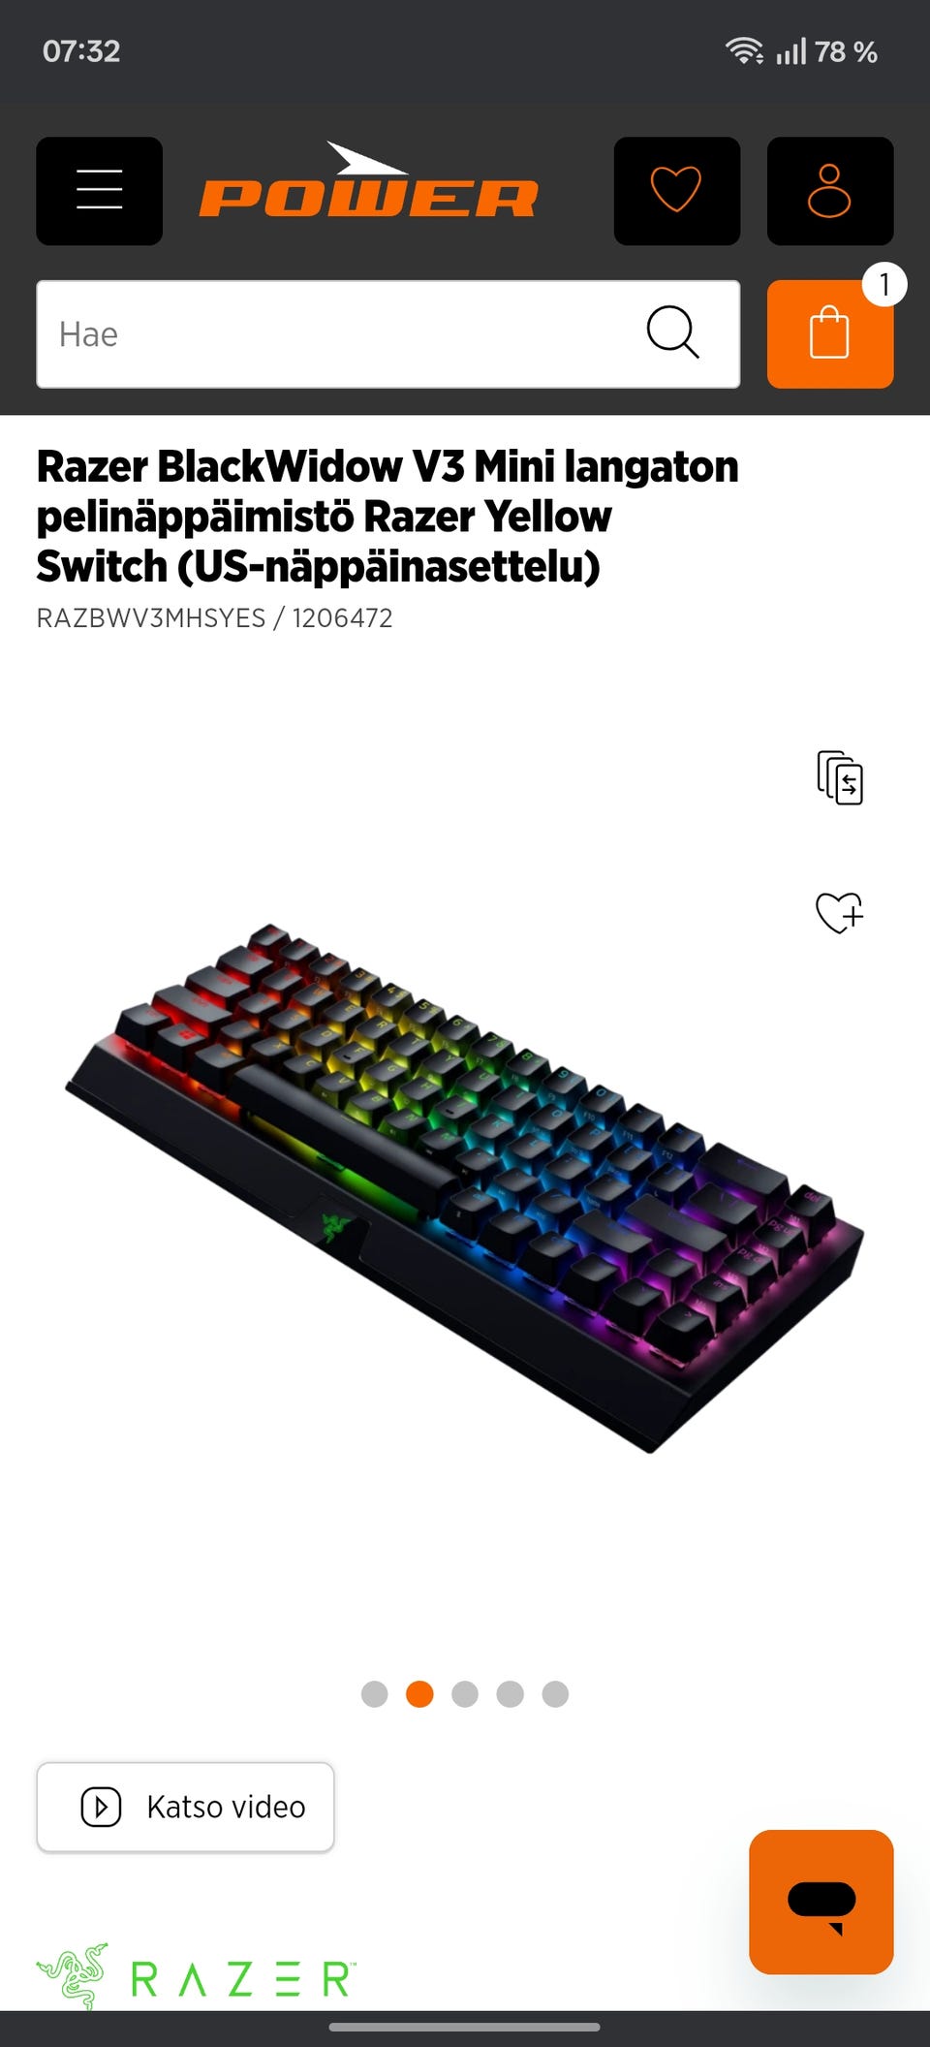Select the active orange carousel dot
This screenshot has height=2047, width=930.
[419, 1694]
